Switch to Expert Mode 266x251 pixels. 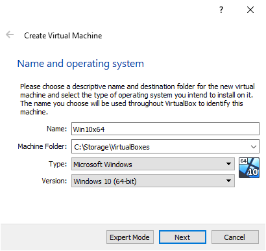(130, 237)
